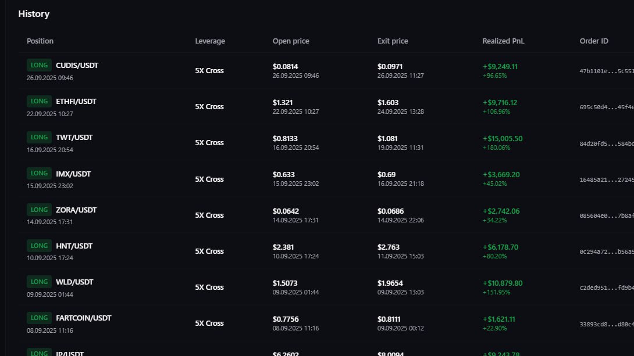Click the LONG badge for HNT/USDT
The width and height of the screenshot is (634, 356).
39,246
